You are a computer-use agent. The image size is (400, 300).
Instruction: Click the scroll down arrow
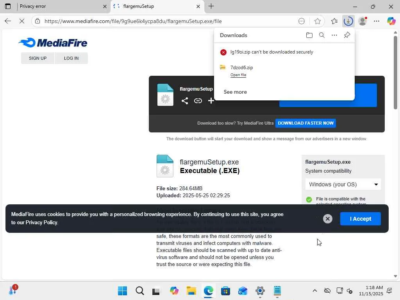click(395, 276)
